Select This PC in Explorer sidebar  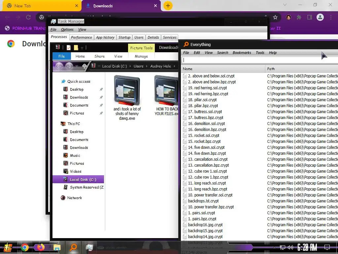(71, 124)
